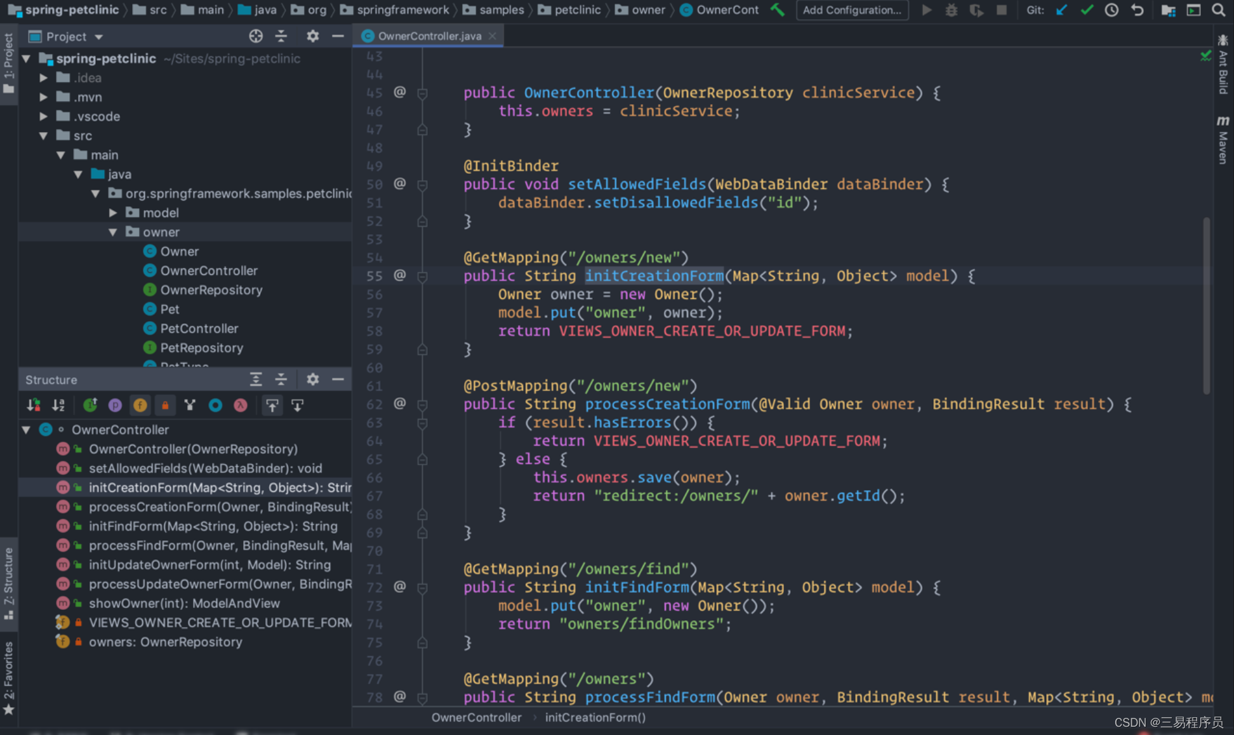Click the Build project hammer icon
The width and height of the screenshot is (1234, 735).
tap(777, 10)
